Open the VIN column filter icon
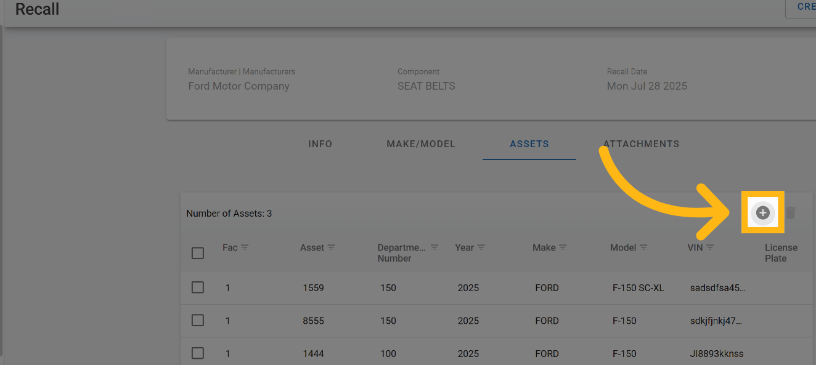 (710, 247)
